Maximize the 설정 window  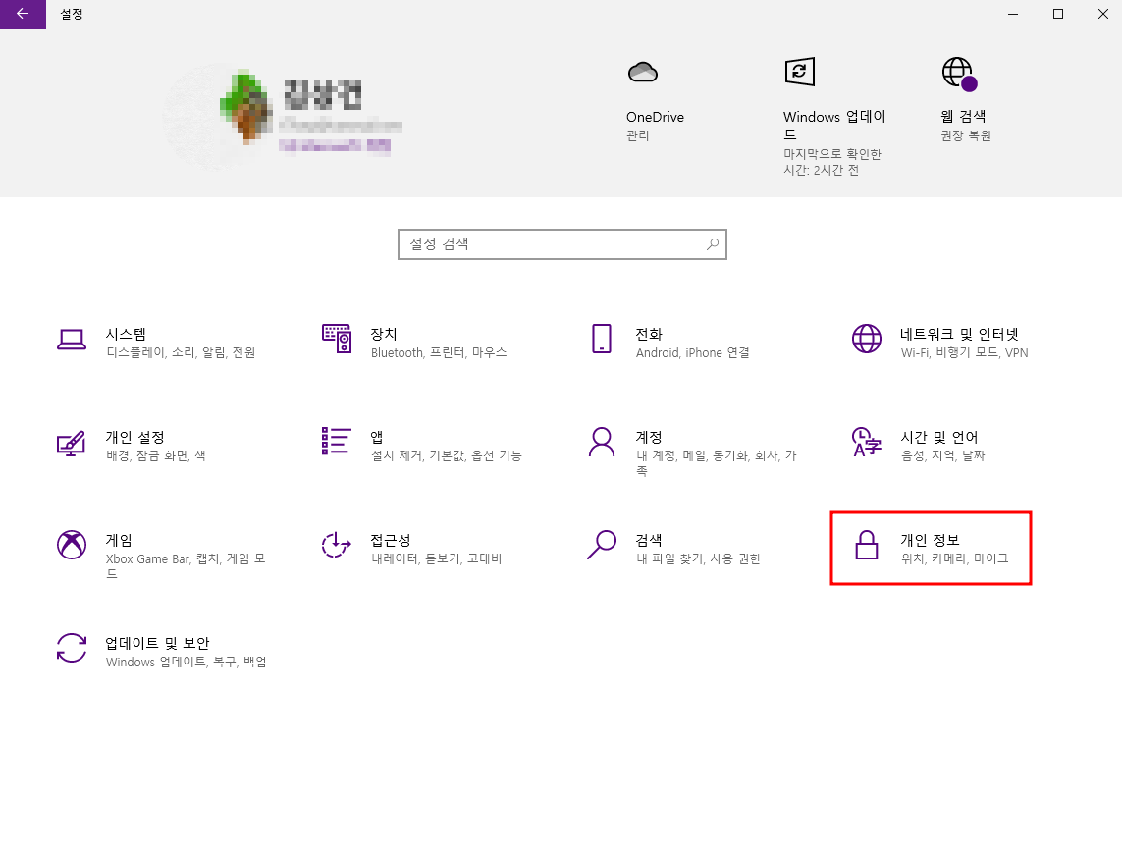click(1058, 14)
